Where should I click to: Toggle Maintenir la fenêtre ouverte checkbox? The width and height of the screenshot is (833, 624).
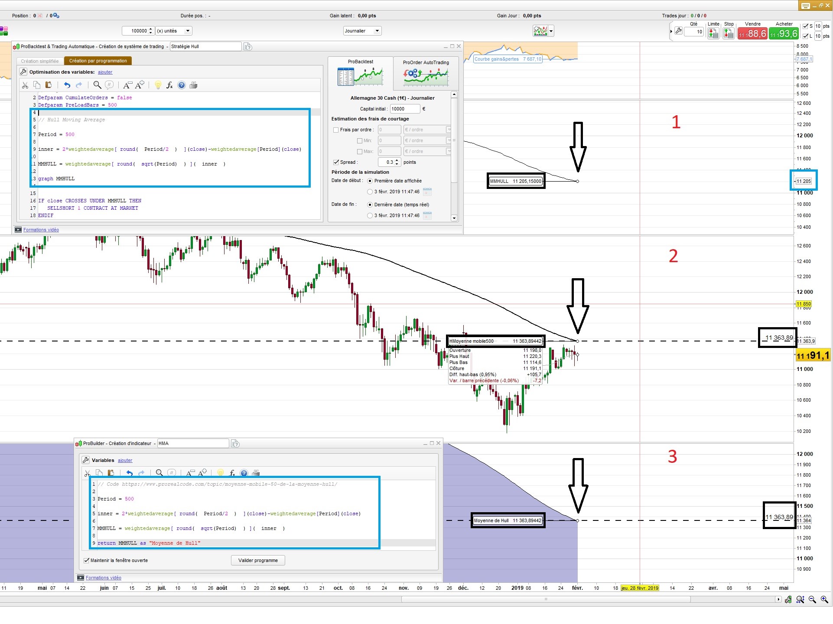(x=86, y=560)
